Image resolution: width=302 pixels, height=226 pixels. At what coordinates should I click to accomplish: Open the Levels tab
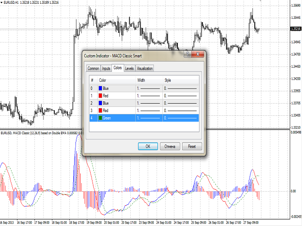point(129,68)
